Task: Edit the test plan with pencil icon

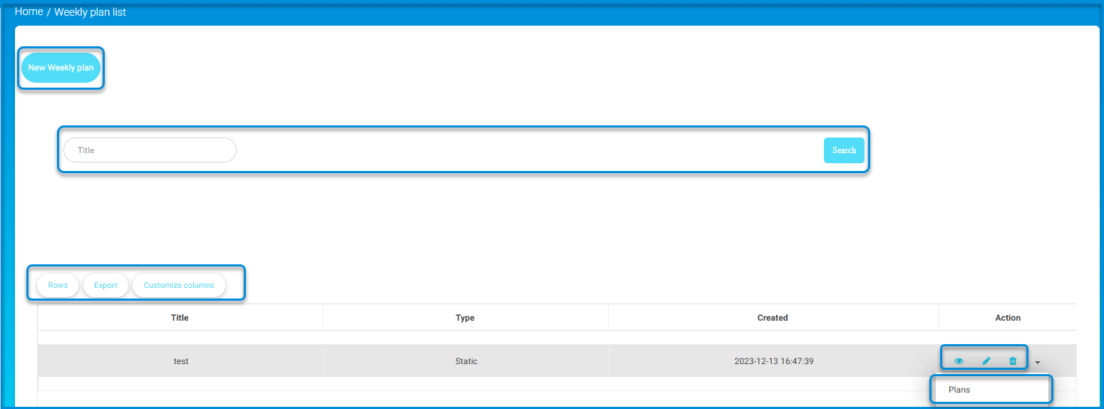Action: coord(986,361)
